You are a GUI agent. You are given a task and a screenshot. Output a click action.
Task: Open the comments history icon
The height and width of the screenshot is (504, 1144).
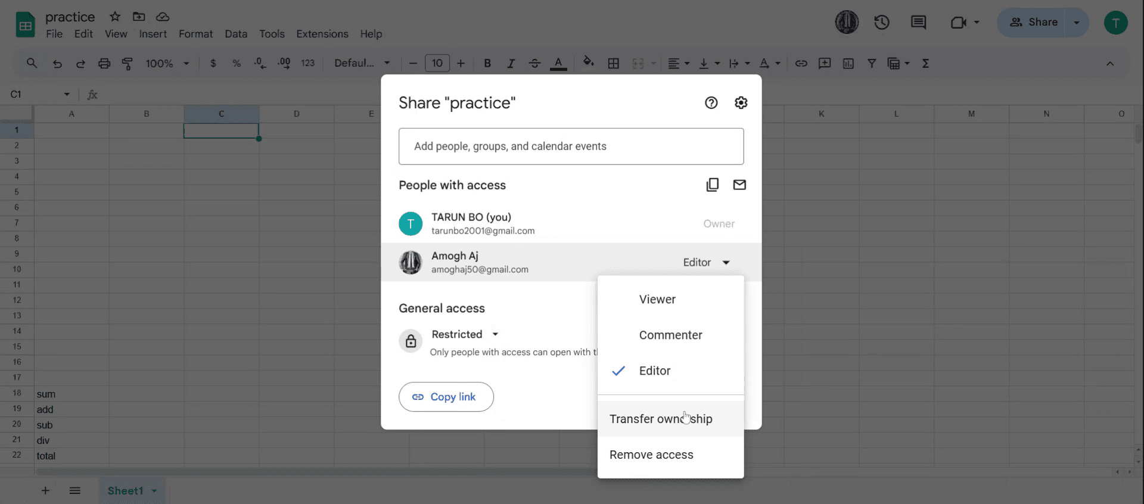click(918, 23)
